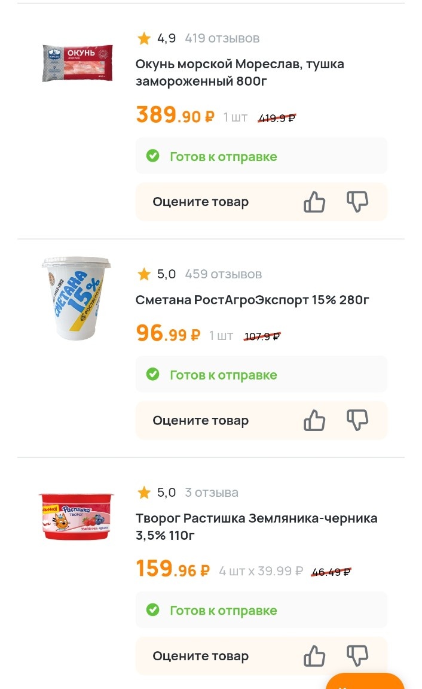Click the green checkmark on Творог's status badge
Image resolution: width=422 pixels, height=689 pixels.
[x=154, y=610]
